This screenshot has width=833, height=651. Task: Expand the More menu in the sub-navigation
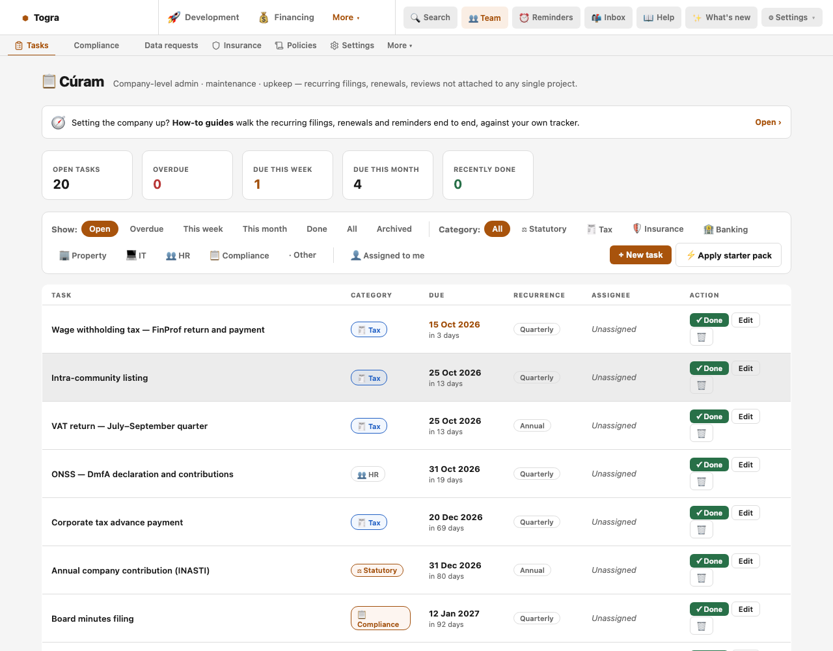400,46
